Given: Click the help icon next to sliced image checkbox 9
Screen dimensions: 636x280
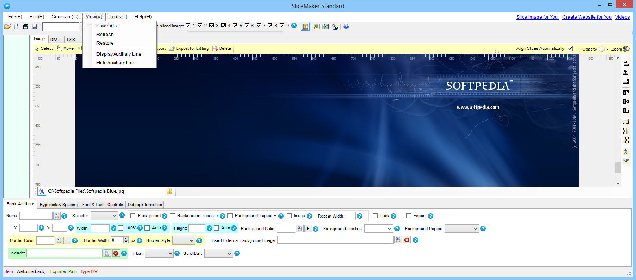Looking at the screenshot, I should point(294,26).
